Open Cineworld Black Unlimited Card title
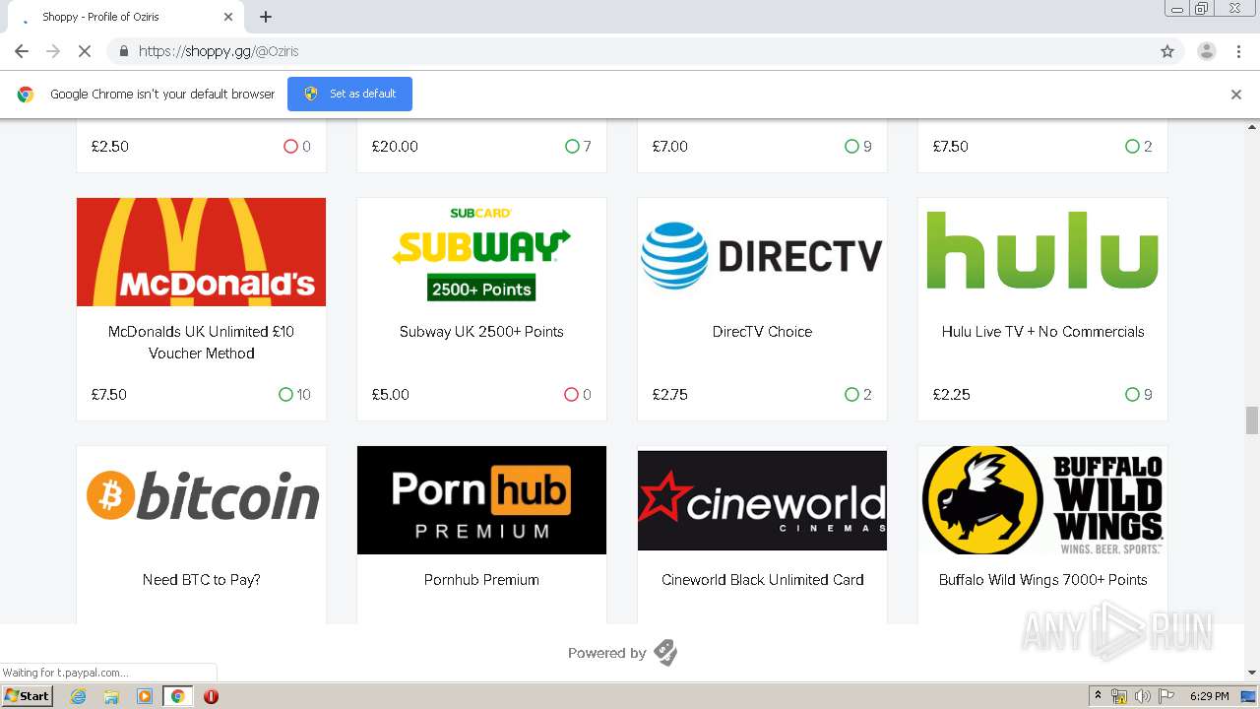The width and height of the screenshot is (1260, 709). 762,580
